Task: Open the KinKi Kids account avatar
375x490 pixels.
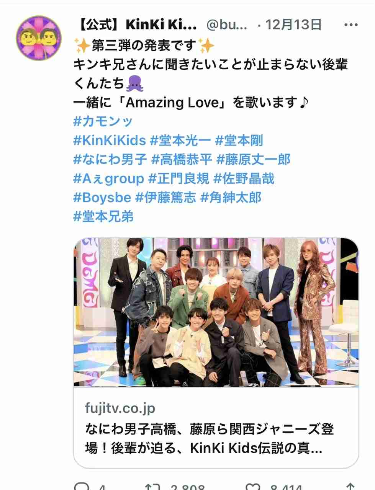Action: [39, 38]
